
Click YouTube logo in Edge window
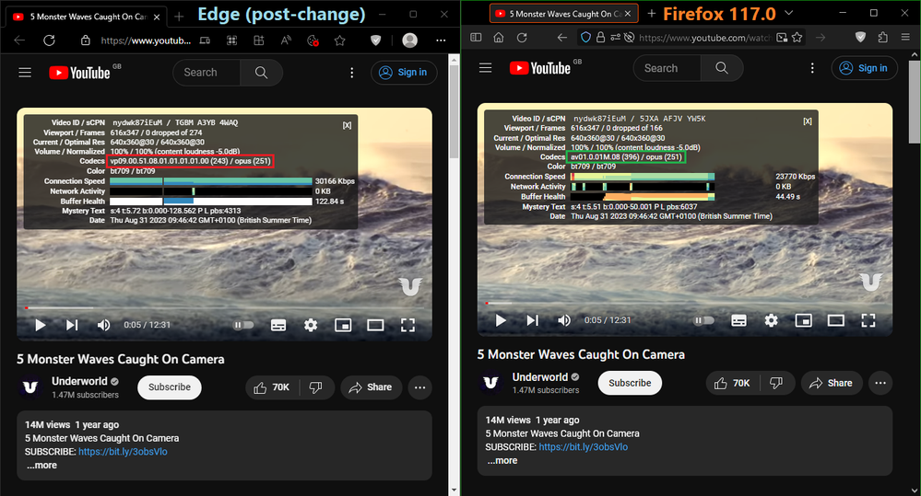click(x=79, y=73)
